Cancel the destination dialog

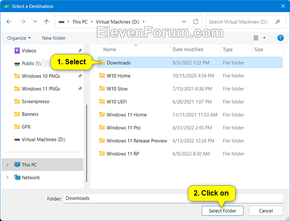pyautogui.click(x=266, y=211)
